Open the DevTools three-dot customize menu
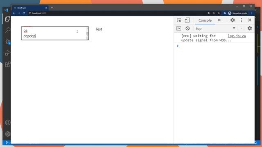This screenshot has width=262, height=147. [241, 20]
